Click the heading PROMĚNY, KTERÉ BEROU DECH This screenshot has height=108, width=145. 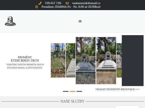tap(25, 59)
